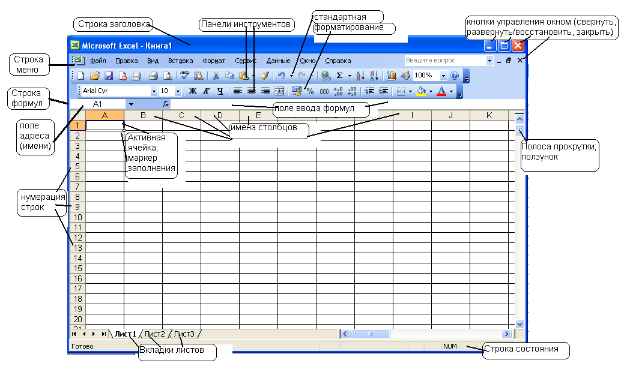Sort descending with the Я-А icon

pos(374,76)
